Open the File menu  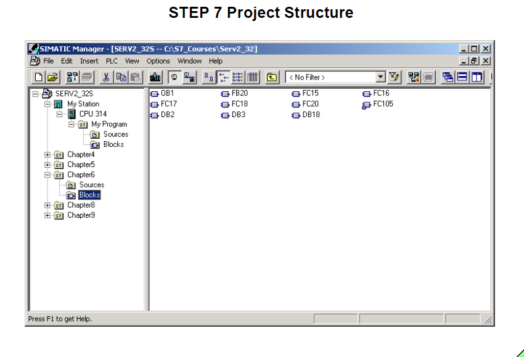pos(49,61)
